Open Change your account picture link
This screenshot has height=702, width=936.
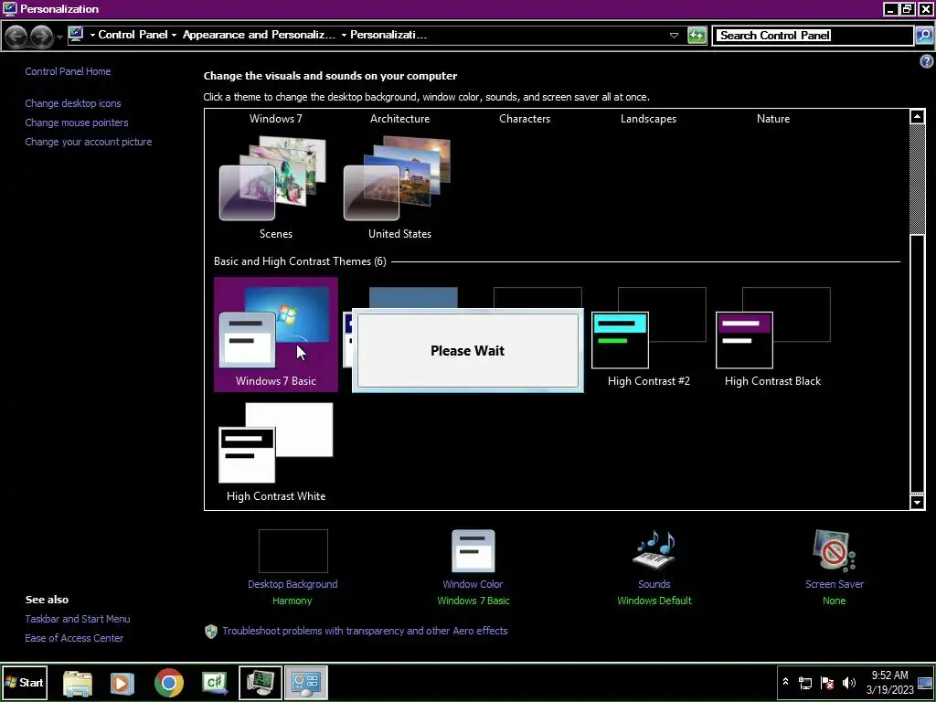89,142
